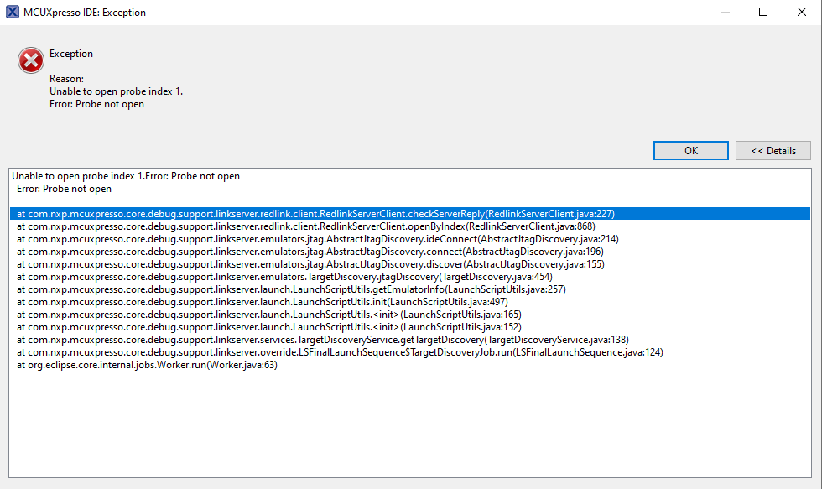Image resolution: width=822 pixels, height=489 pixels.
Task: Maximize the Exception dialog window
Action: tap(763, 13)
